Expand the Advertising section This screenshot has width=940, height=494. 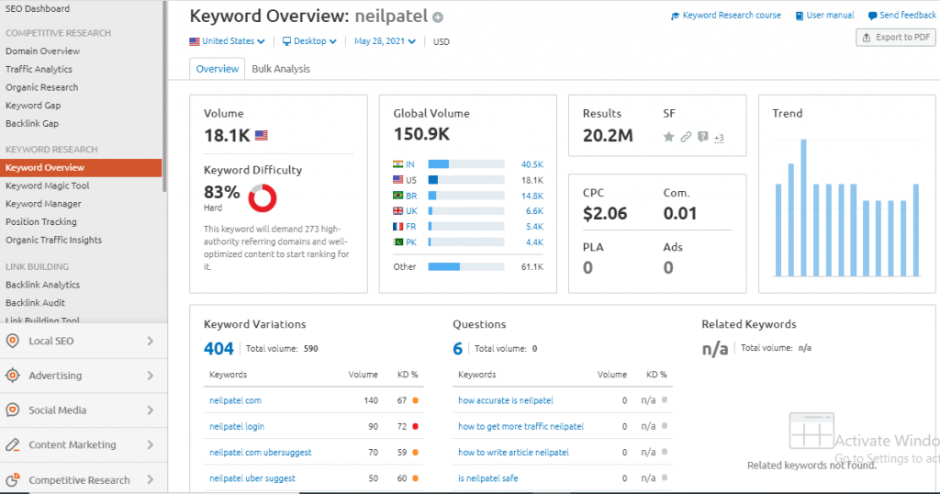click(x=150, y=376)
